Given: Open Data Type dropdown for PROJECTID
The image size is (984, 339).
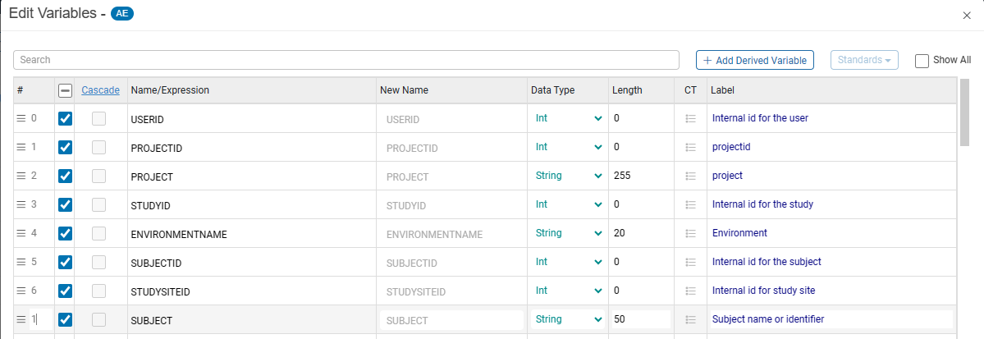Looking at the screenshot, I should (568, 147).
